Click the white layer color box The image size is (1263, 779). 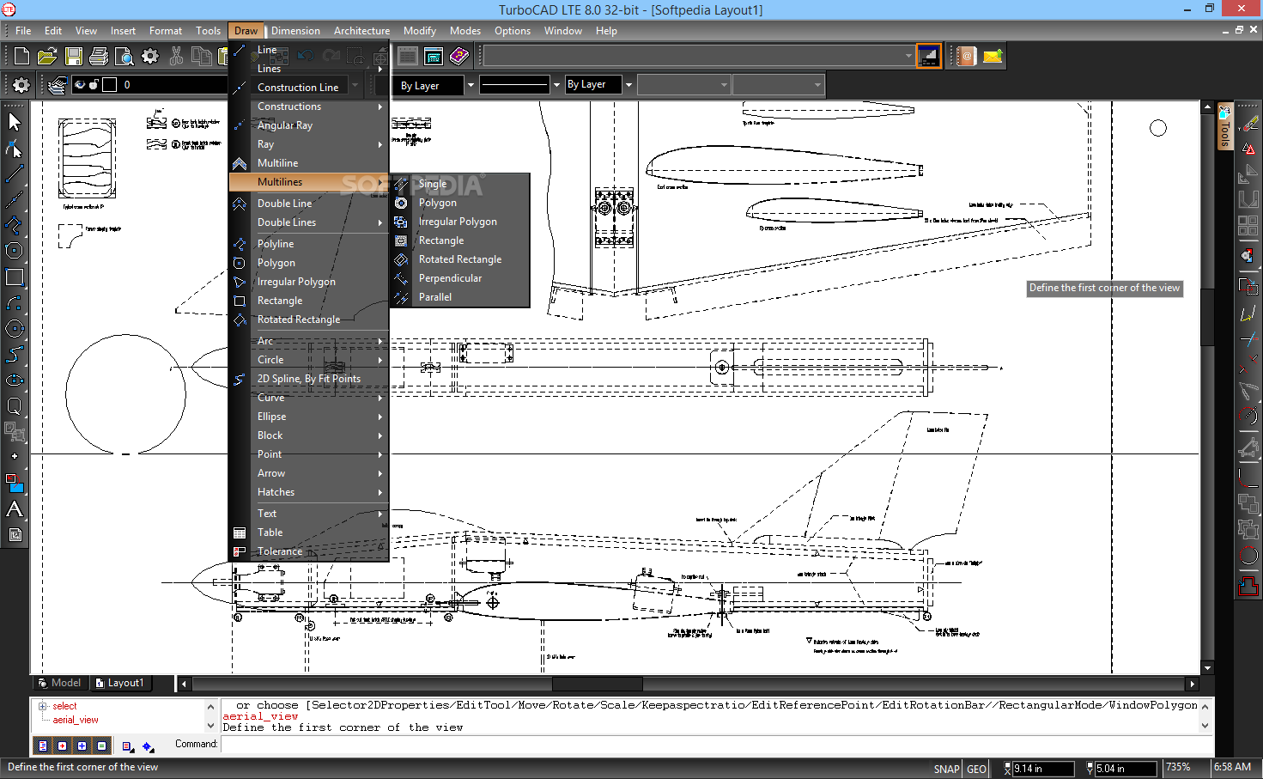click(110, 84)
